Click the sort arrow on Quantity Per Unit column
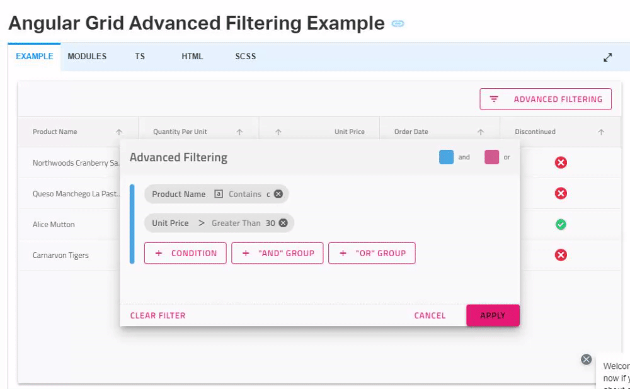This screenshot has width=630, height=389. point(239,132)
